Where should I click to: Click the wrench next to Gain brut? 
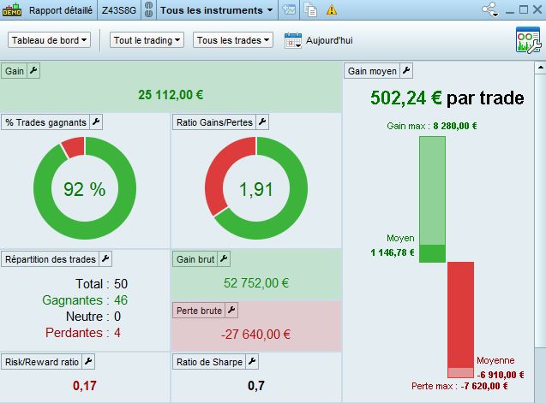[x=224, y=259]
